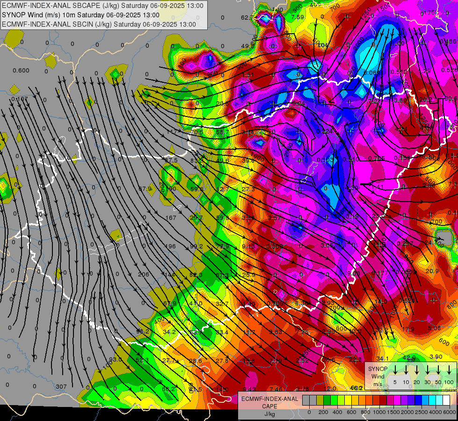458x421 pixels.
Task: Click the 'm/s' unit in wind legend
Action: (378, 384)
